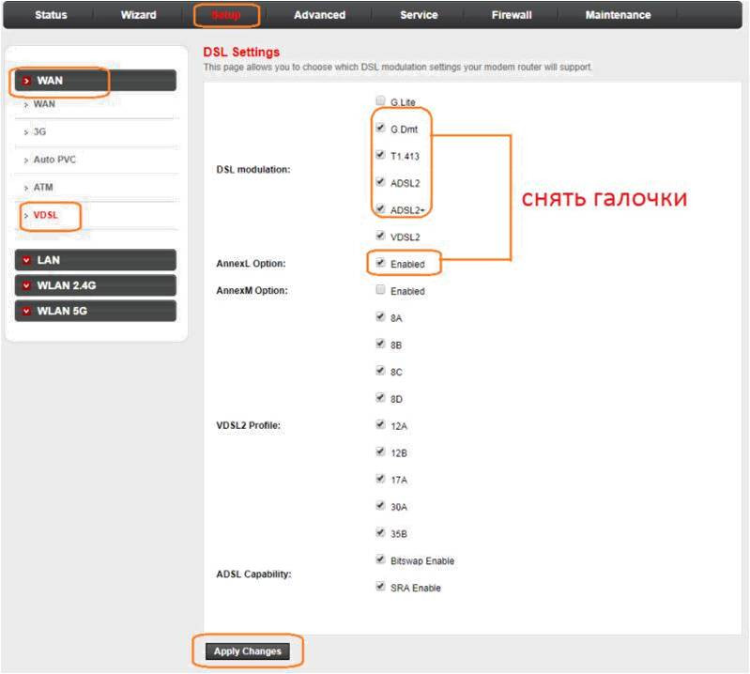Screen dimensions: 750x674
Task: Toggle the Bitswap Enable checkbox
Action: 380,560
